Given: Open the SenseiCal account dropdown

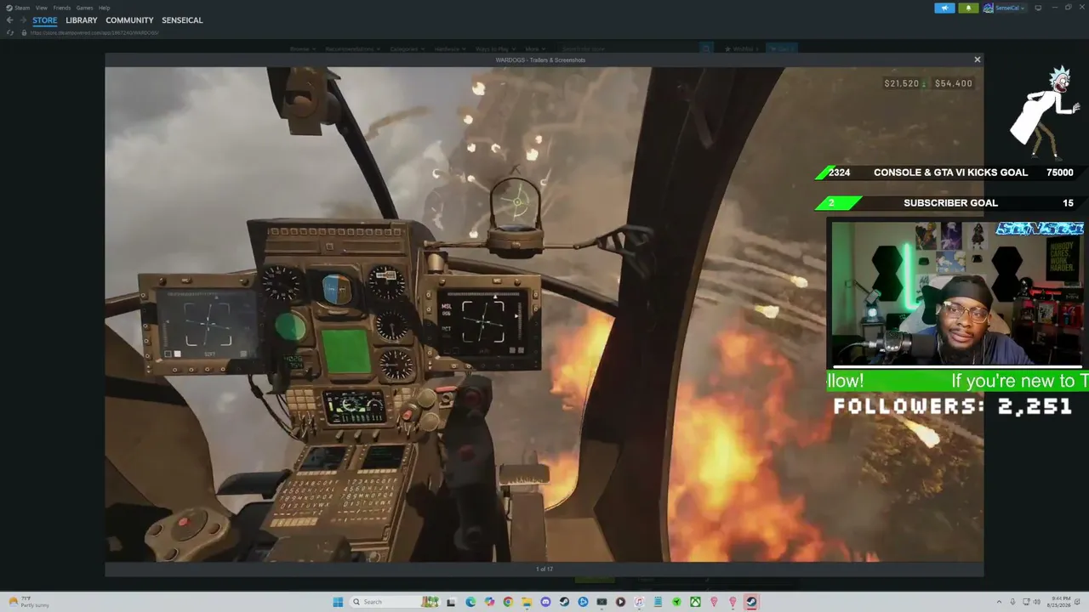Looking at the screenshot, I should click(x=1005, y=8).
